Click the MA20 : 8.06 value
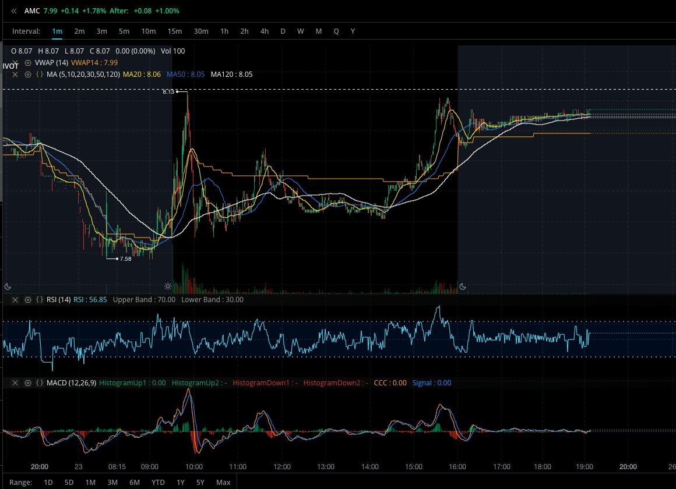This screenshot has width=676, height=489. coord(142,75)
